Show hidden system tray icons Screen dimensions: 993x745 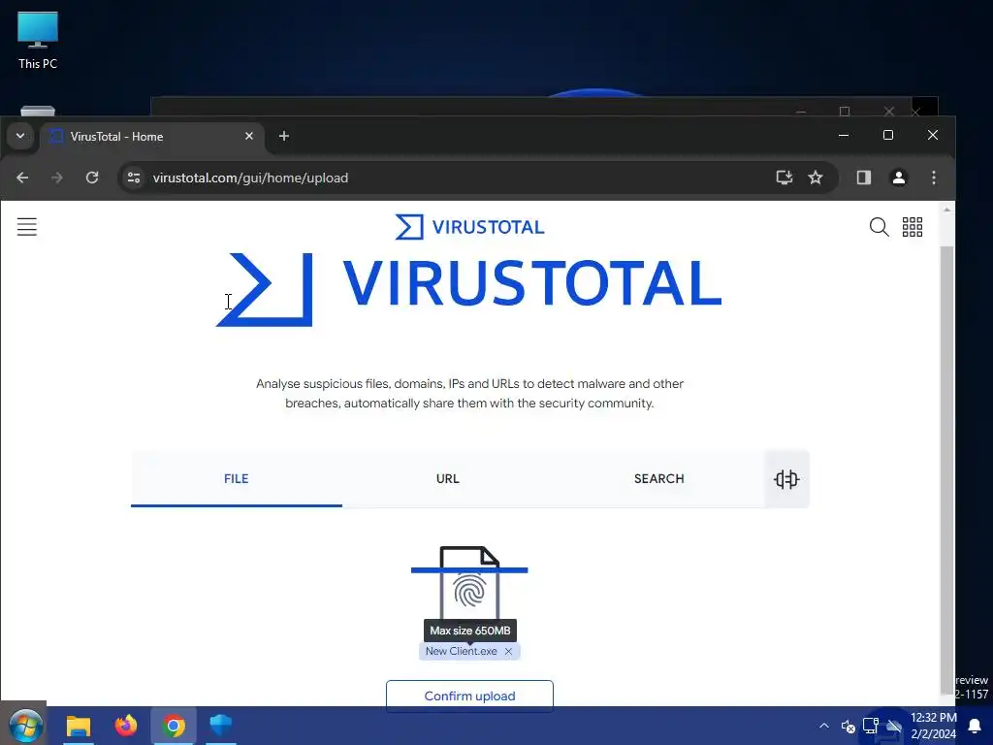pos(824,726)
